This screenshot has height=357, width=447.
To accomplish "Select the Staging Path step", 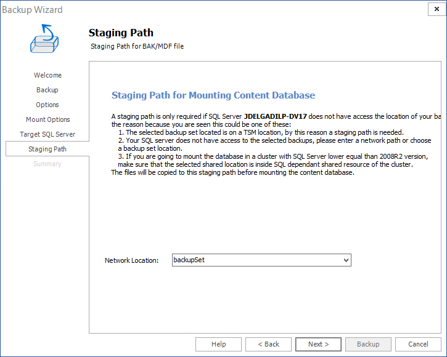I will 47,149.
